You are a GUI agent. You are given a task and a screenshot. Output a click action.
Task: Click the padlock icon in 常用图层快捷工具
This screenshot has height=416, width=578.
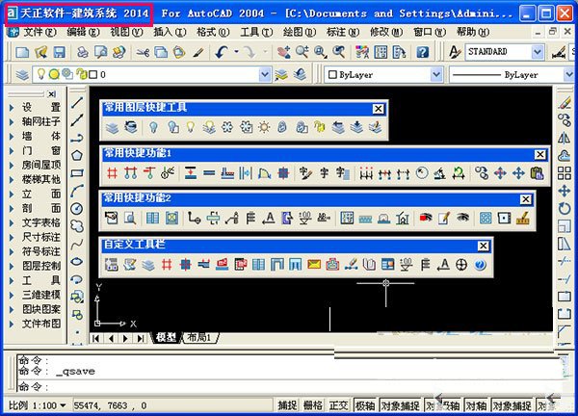(282, 127)
